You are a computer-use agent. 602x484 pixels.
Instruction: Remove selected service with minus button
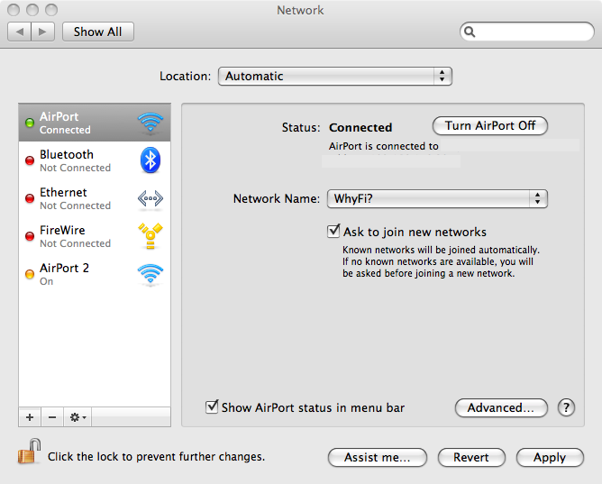coord(52,417)
